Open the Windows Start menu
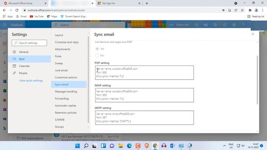 (x=78, y=145)
